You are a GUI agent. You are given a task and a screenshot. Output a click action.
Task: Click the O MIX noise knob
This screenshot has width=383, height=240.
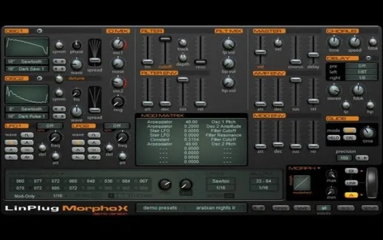pos(118,63)
